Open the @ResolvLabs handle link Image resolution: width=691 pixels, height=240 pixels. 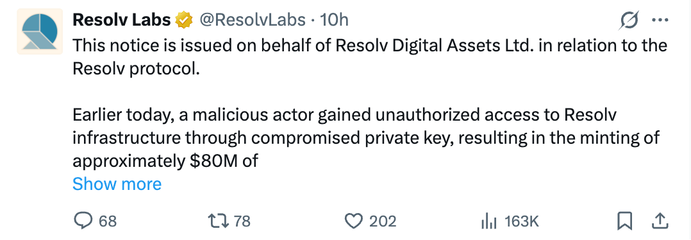(x=253, y=20)
